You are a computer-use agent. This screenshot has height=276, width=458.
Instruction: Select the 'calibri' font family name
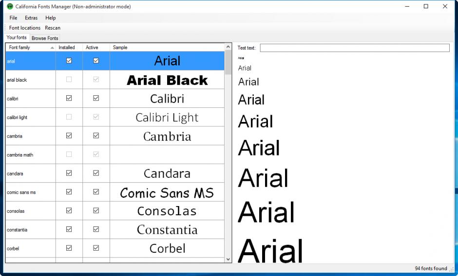point(13,99)
